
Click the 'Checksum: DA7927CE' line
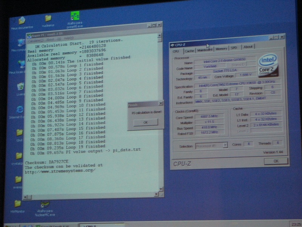click(46, 162)
